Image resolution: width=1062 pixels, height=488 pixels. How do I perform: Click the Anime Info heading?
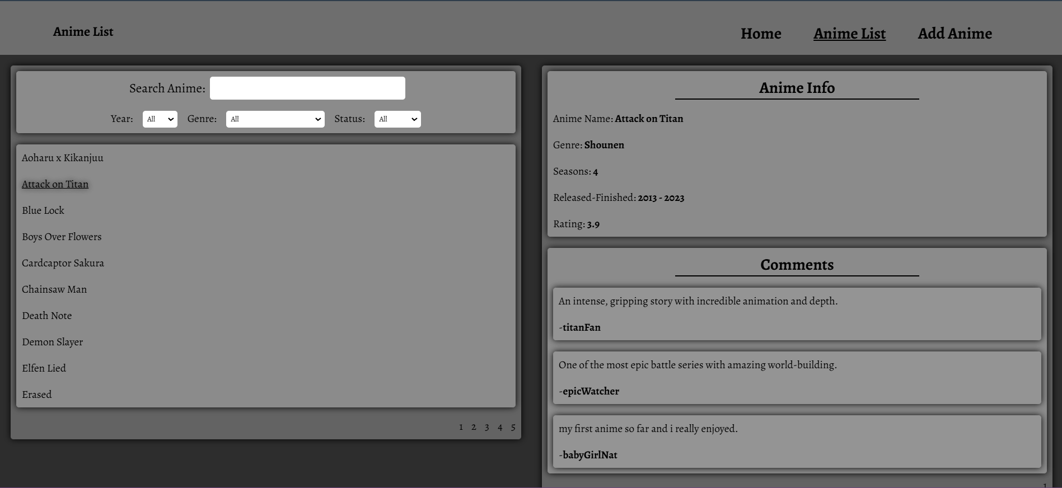[x=797, y=88]
